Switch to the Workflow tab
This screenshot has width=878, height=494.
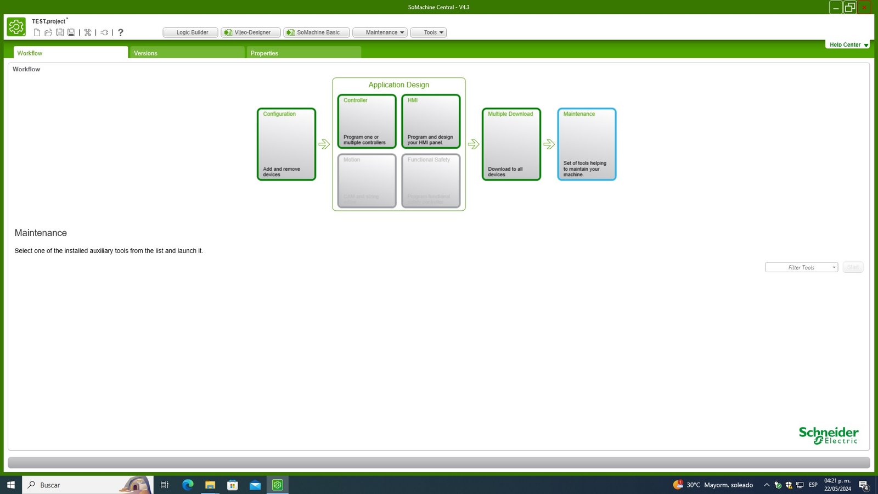(x=70, y=53)
